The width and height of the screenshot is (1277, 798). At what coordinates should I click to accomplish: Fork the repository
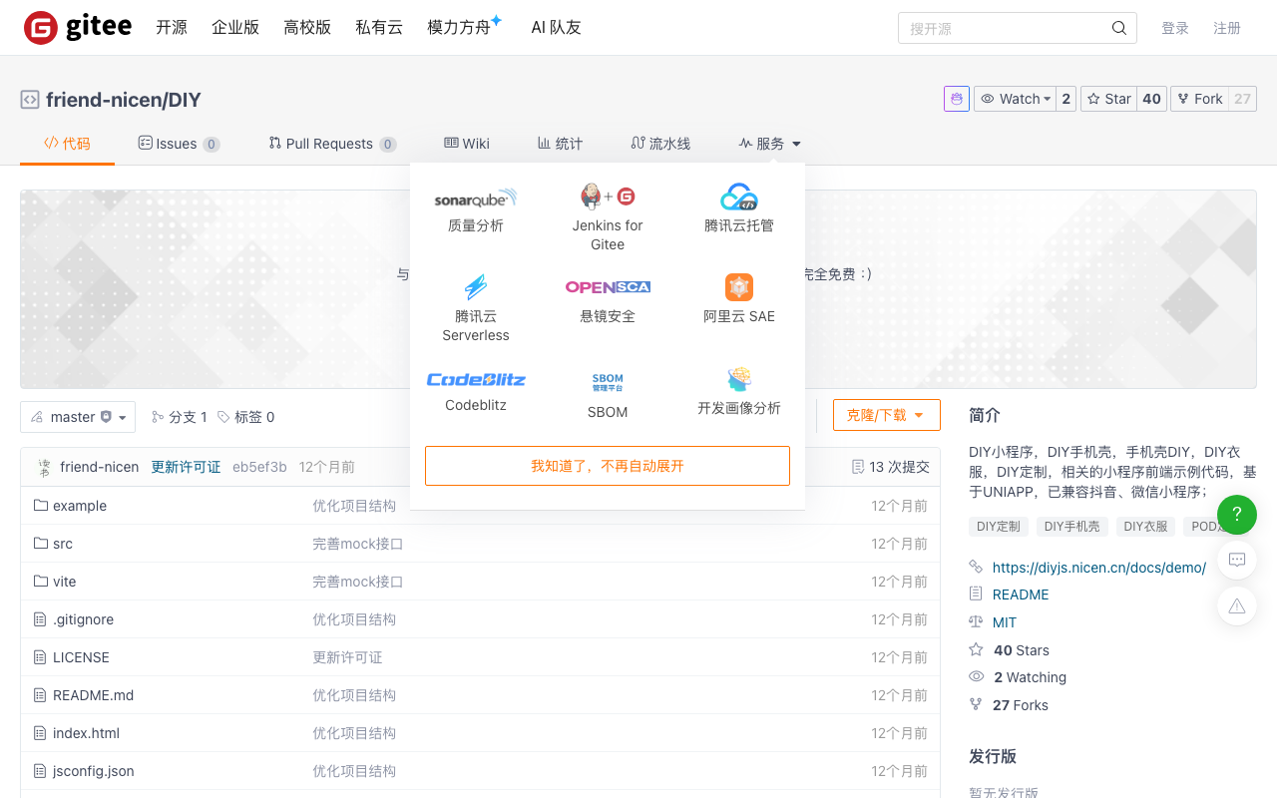point(1199,99)
